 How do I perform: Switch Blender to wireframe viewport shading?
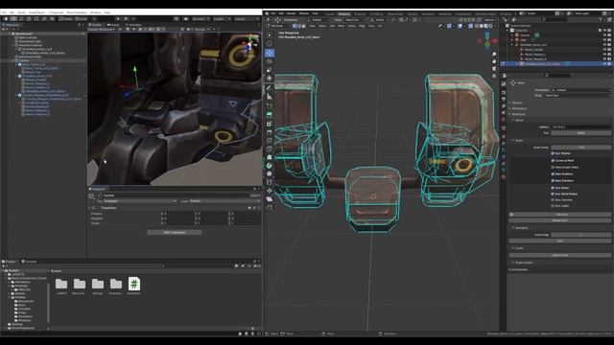477,26
